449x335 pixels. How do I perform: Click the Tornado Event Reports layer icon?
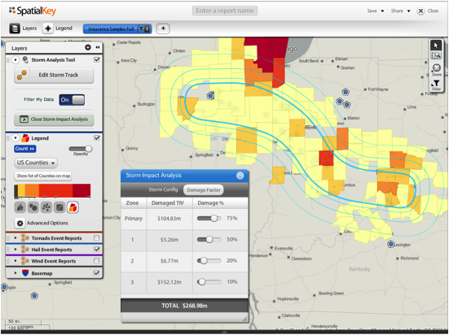(25, 237)
